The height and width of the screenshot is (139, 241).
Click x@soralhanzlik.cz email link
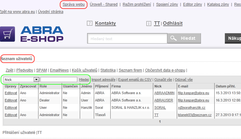(192, 108)
